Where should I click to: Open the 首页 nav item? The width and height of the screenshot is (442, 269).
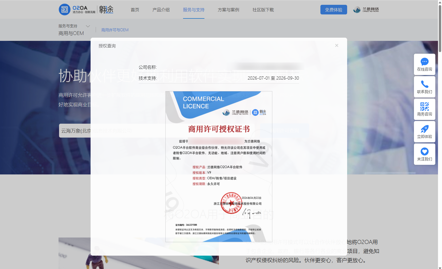click(135, 10)
